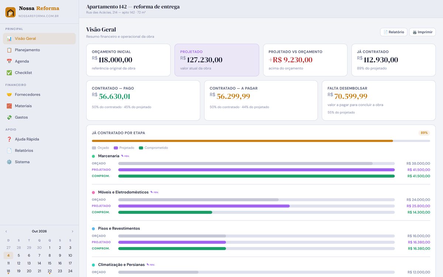Viewport: 443px width, 277px height.
Task: Click the Gastos money icon
Action: pos(9,117)
